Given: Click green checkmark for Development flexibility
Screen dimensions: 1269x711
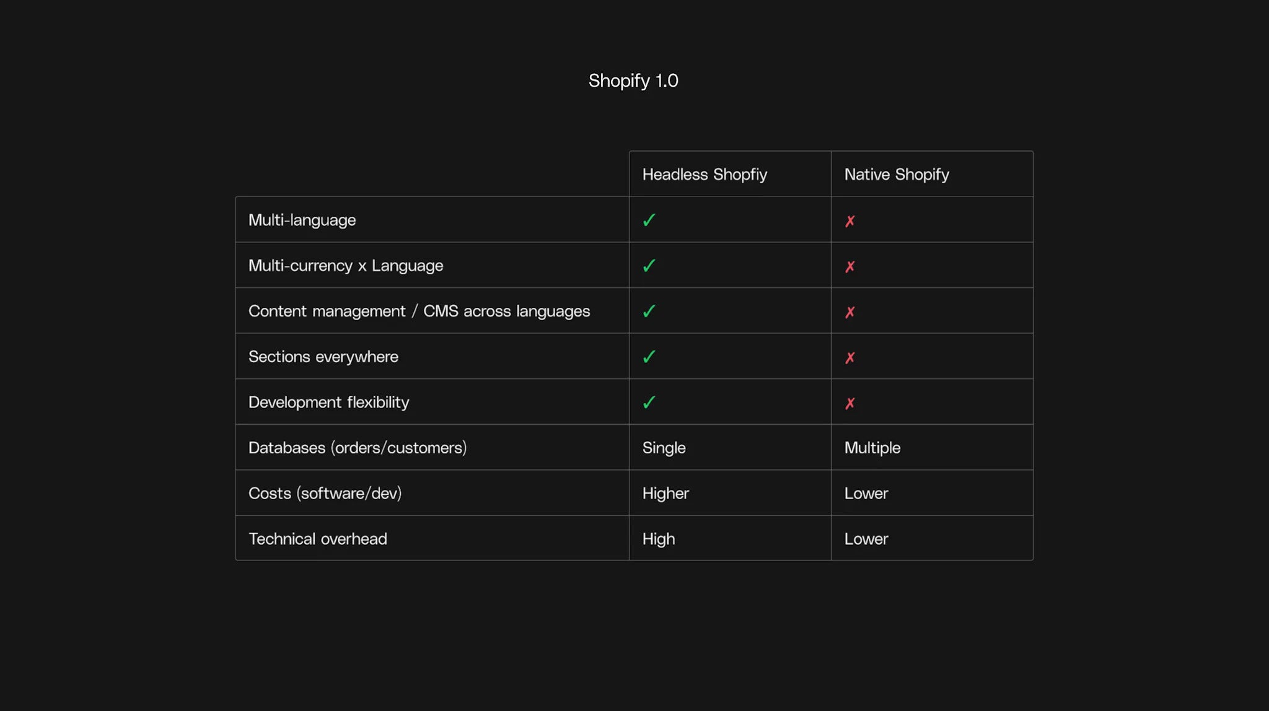Looking at the screenshot, I should [649, 403].
